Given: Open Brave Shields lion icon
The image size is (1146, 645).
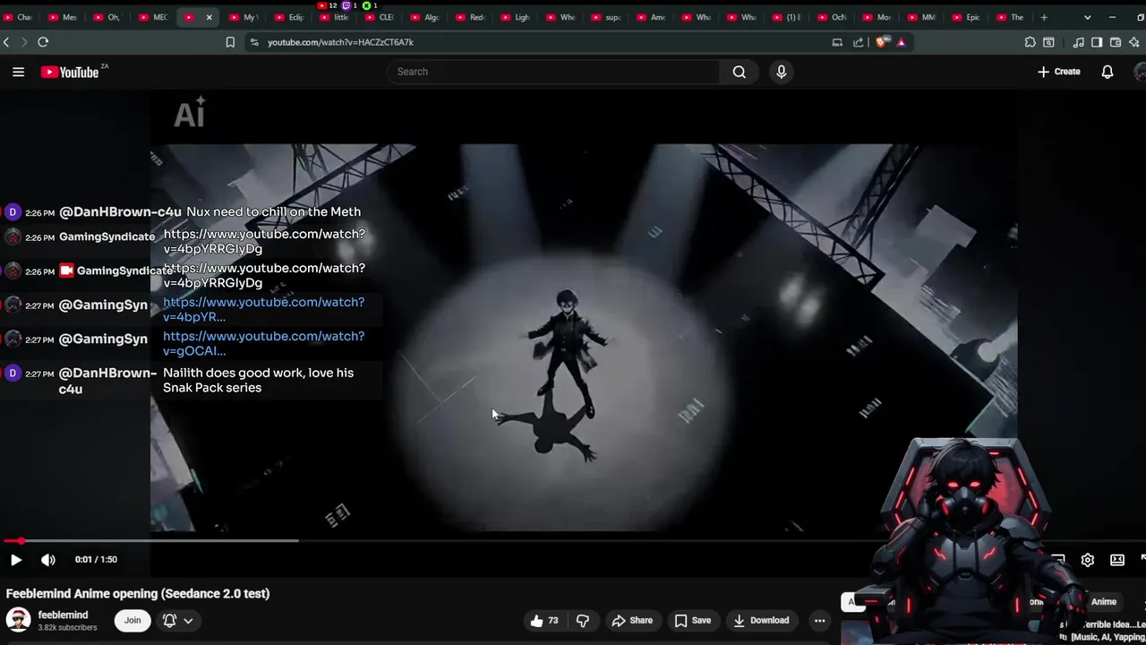Looking at the screenshot, I should click(882, 42).
